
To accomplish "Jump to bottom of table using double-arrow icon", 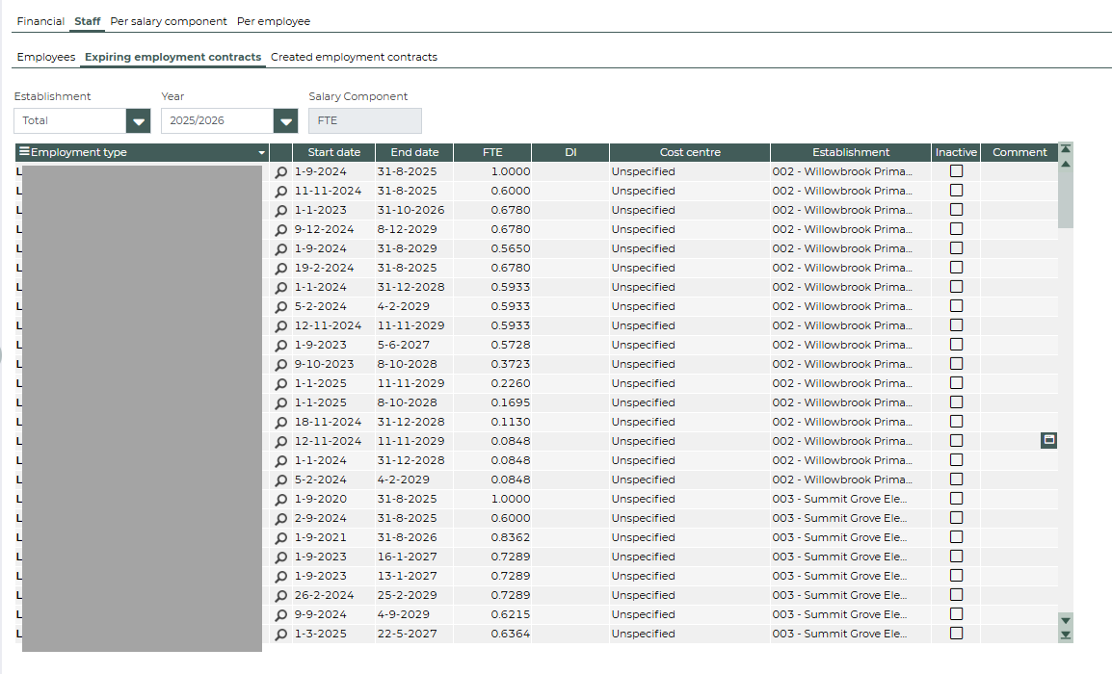I will [x=1065, y=635].
